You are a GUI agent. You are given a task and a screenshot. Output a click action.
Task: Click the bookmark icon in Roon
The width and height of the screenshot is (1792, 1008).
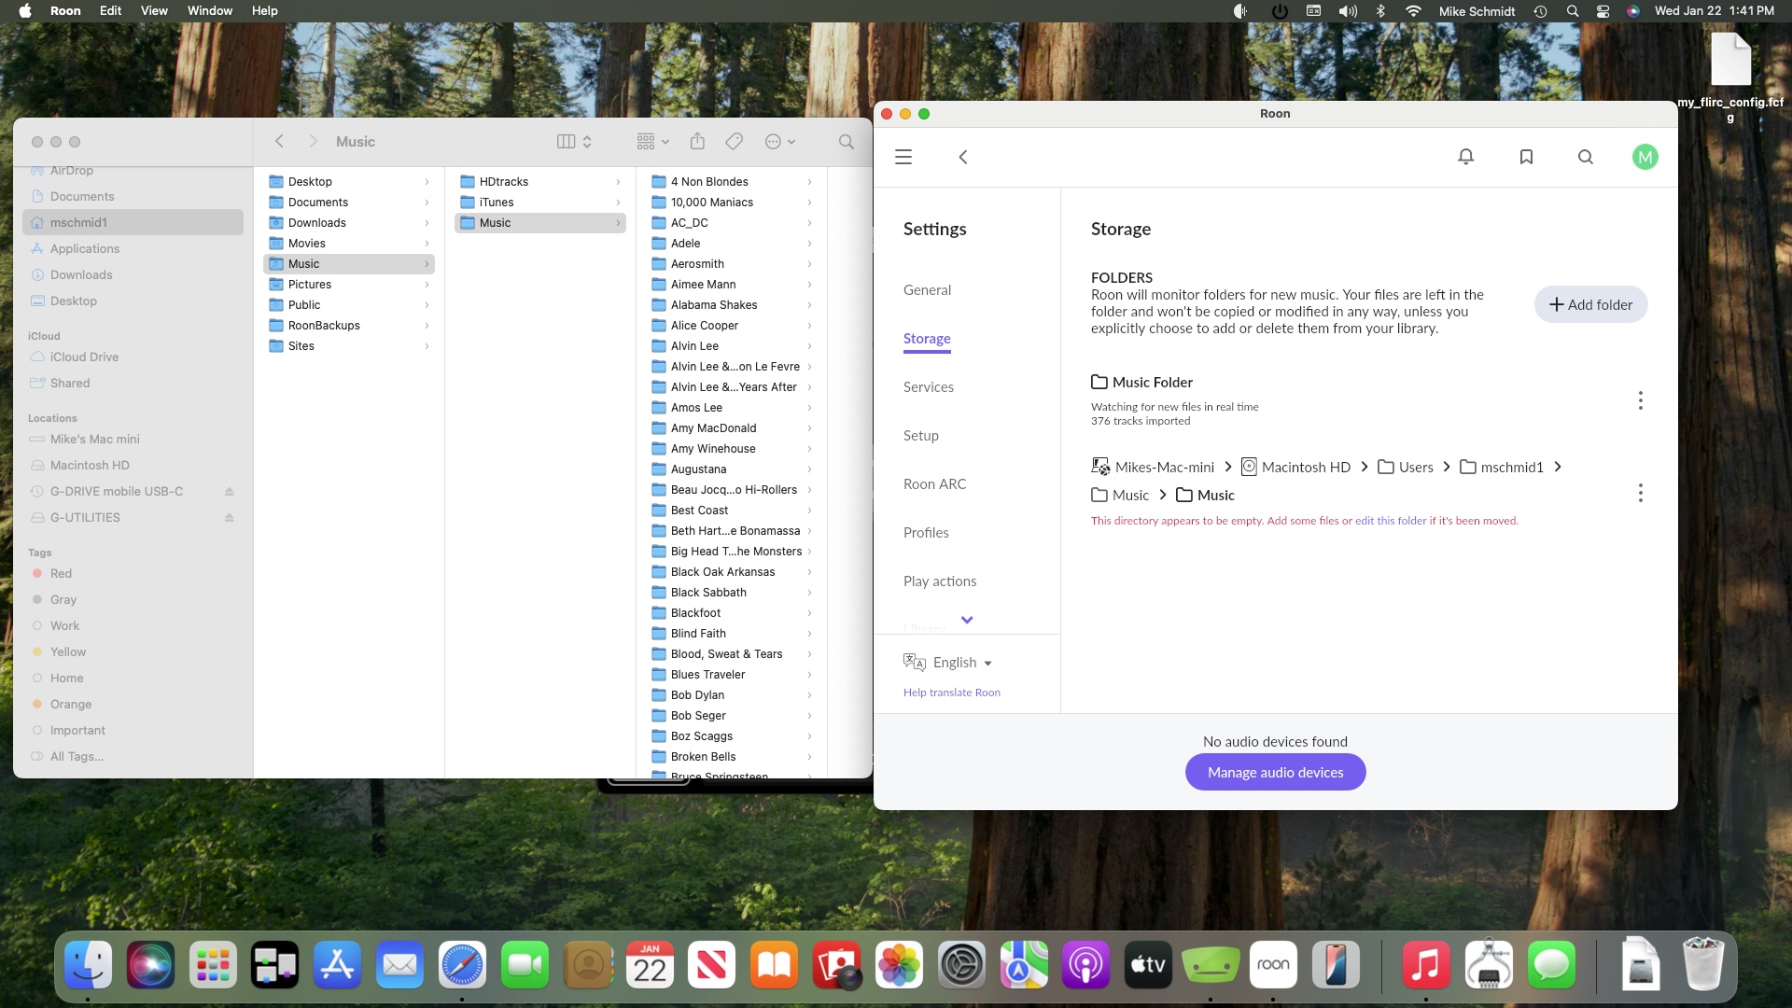pyautogui.click(x=1526, y=156)
